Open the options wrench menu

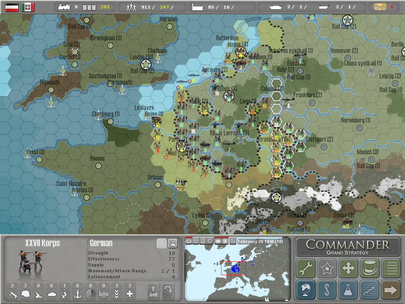tap(306, 268)
